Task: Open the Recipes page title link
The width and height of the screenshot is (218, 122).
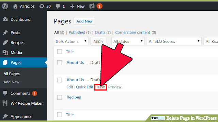Action: coord(74,97)
